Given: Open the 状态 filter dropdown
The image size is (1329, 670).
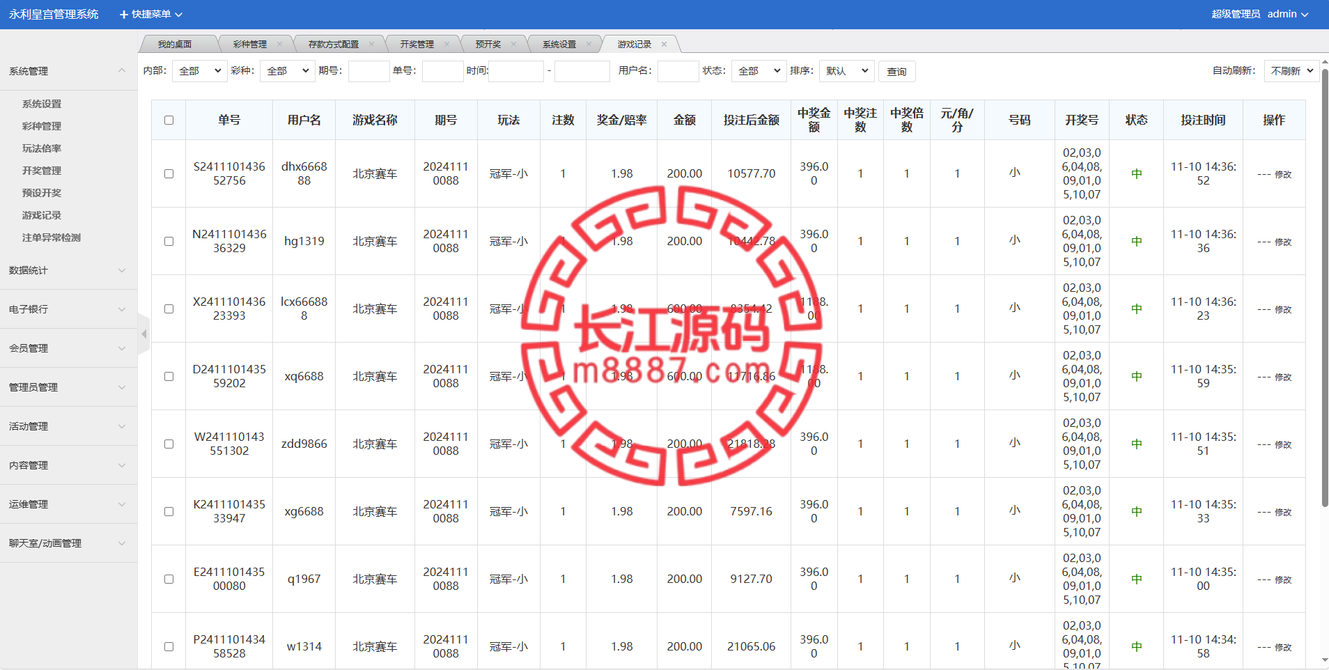Looking at the screenshot, I should click(x=759, y=71).
